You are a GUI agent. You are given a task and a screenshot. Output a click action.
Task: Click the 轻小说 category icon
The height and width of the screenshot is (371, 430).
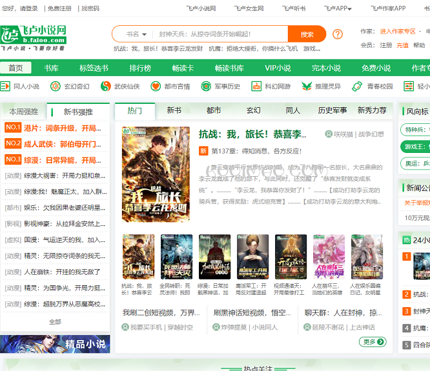click(x=409, y=86)
